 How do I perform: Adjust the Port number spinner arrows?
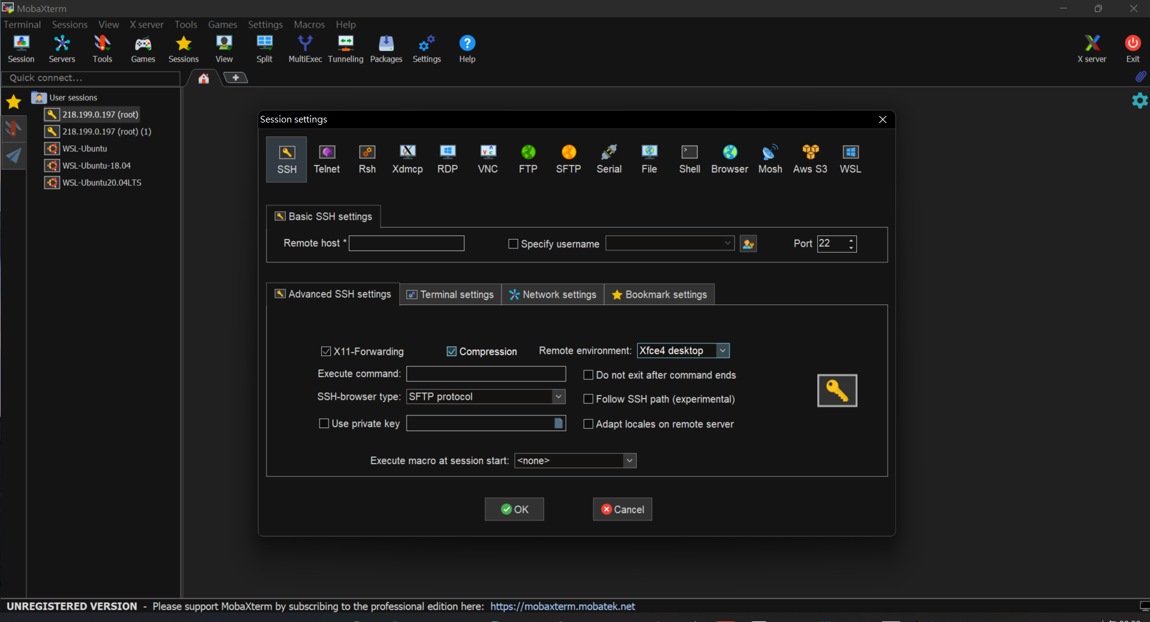tap(851, 244)
